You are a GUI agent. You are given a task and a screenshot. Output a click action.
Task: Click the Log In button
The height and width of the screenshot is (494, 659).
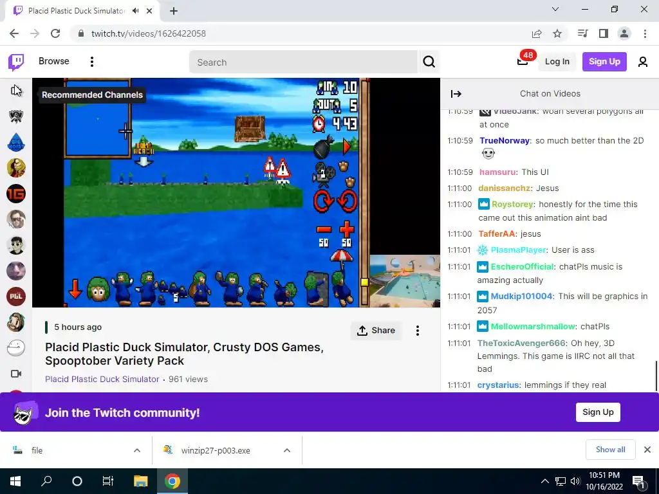(557, 62)
